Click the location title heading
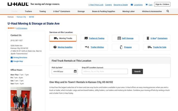Image resolution: width=178 pixels, height=111 pixels. coord(33,23)
